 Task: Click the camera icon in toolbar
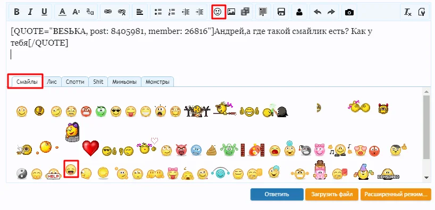click(349, 12)
